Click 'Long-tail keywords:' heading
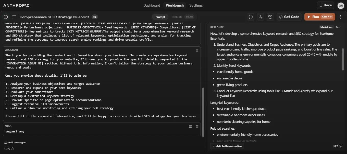Image resolution: width=347 pixels, height=154 pixels. tap(225, 103)
